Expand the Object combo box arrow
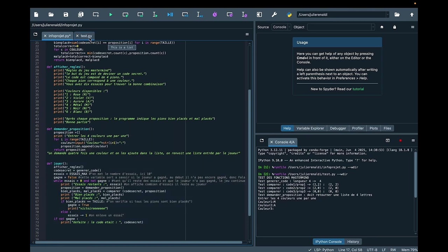448x252 pixels. click(x=373, y=27)
